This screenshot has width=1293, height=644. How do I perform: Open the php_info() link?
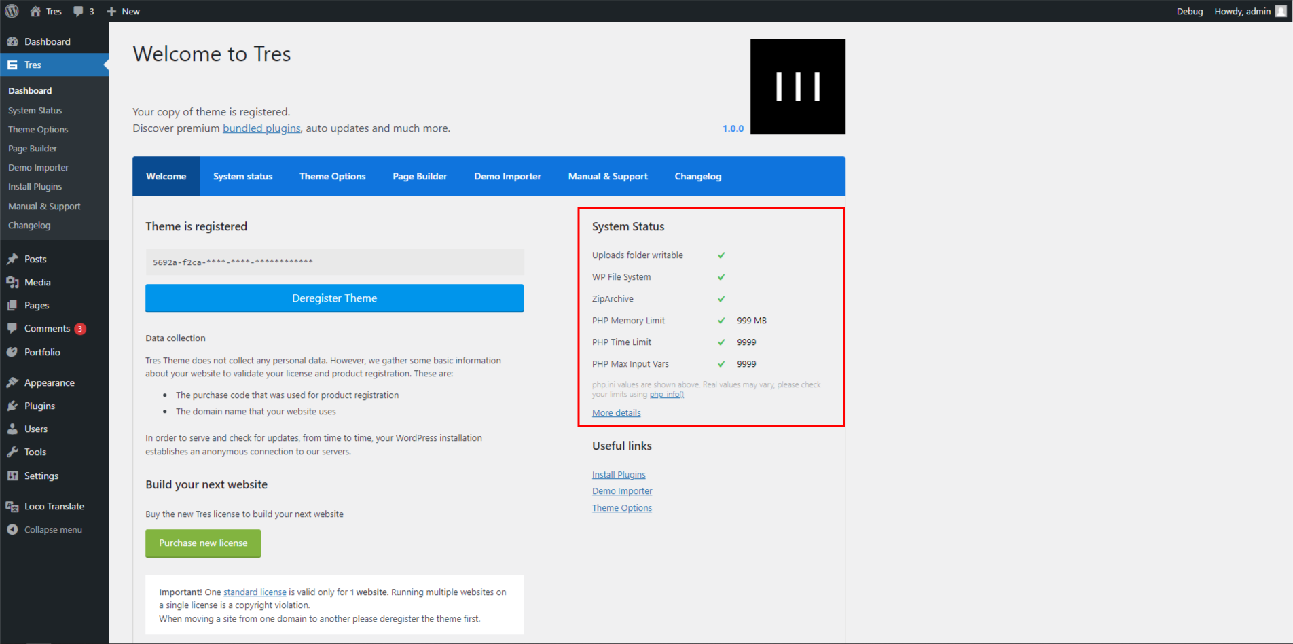pos(667,395)
